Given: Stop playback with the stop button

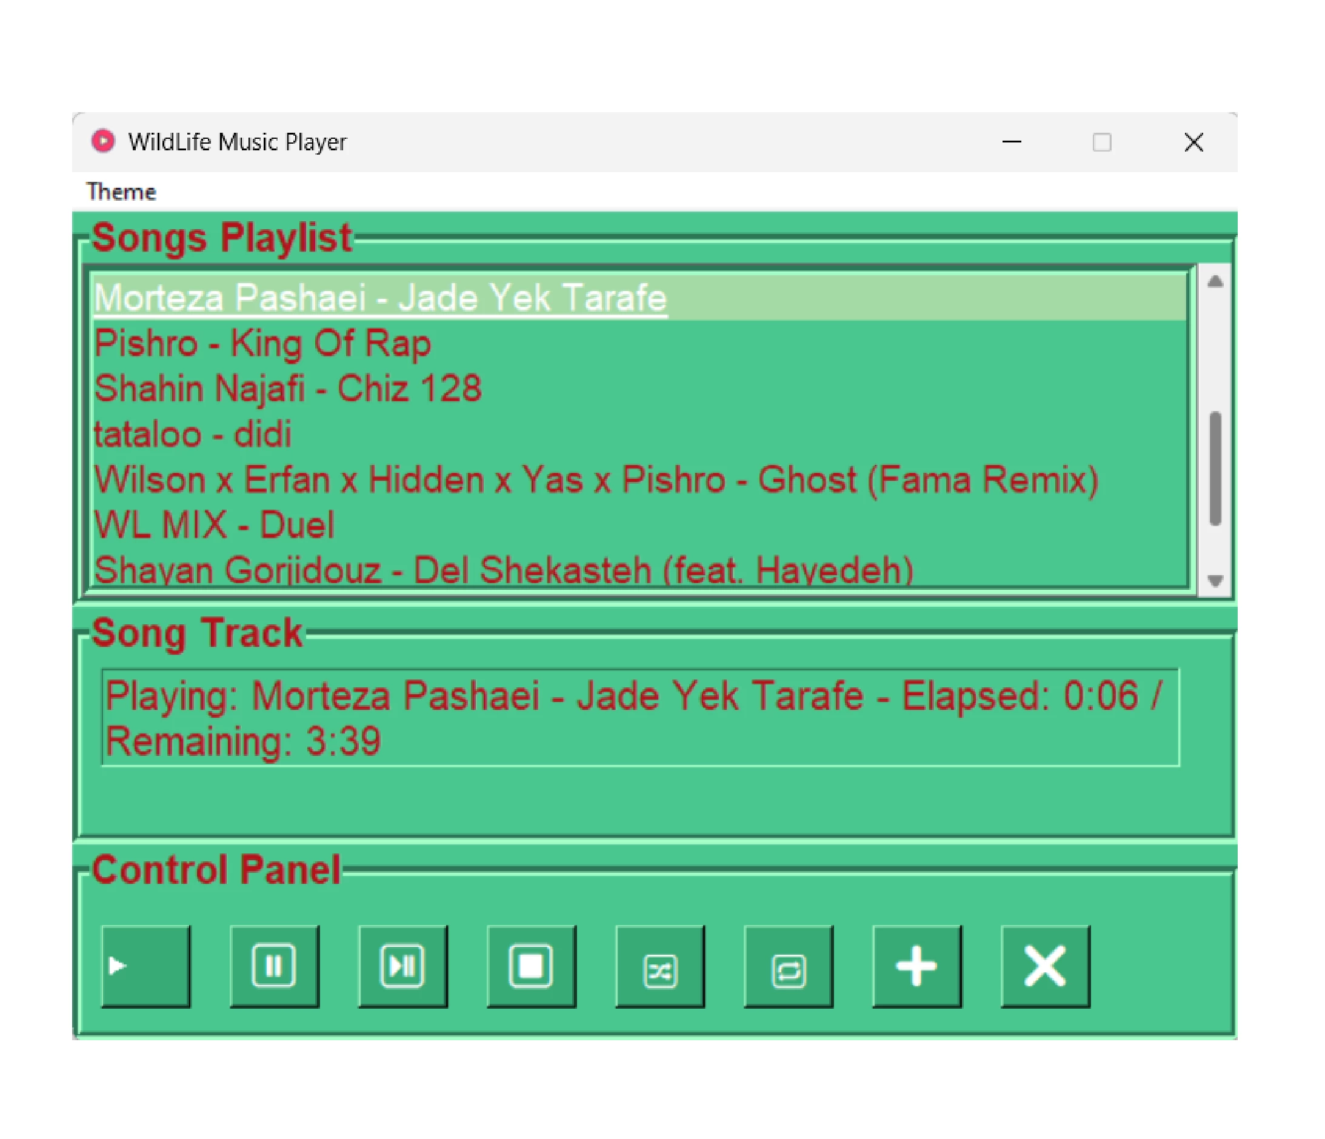Looking at the screenshot, I should (x=532, y=966).
